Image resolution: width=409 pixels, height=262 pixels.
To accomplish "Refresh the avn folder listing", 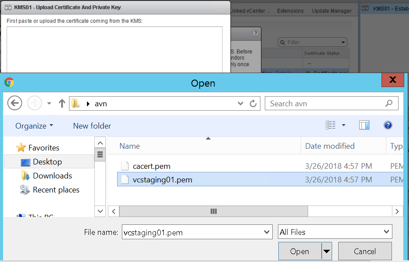I will coord(253,104).
